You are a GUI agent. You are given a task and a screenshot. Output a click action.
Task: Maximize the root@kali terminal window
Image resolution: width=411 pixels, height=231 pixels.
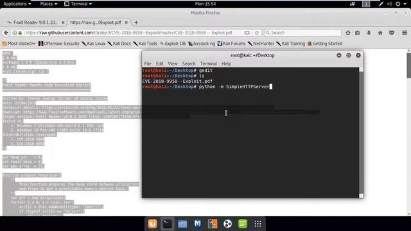click(349, 55)
